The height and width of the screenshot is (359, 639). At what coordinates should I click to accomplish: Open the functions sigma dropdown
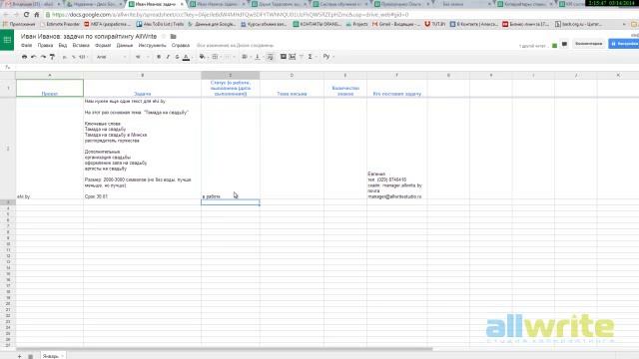click(312, 57)
